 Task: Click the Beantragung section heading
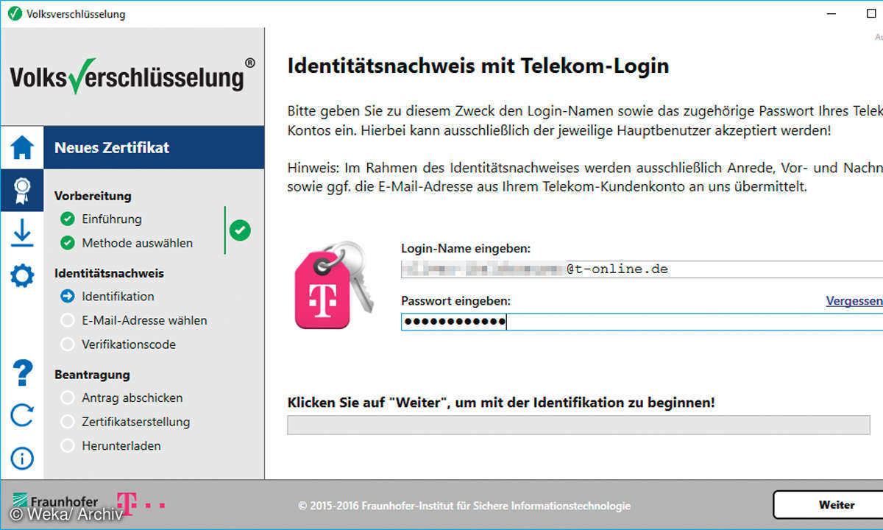tap(92, 374)
